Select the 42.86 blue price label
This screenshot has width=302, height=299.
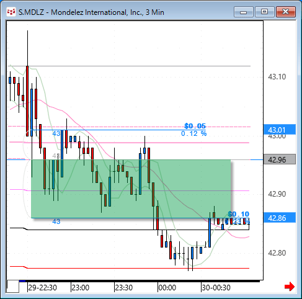coord(280,218)
